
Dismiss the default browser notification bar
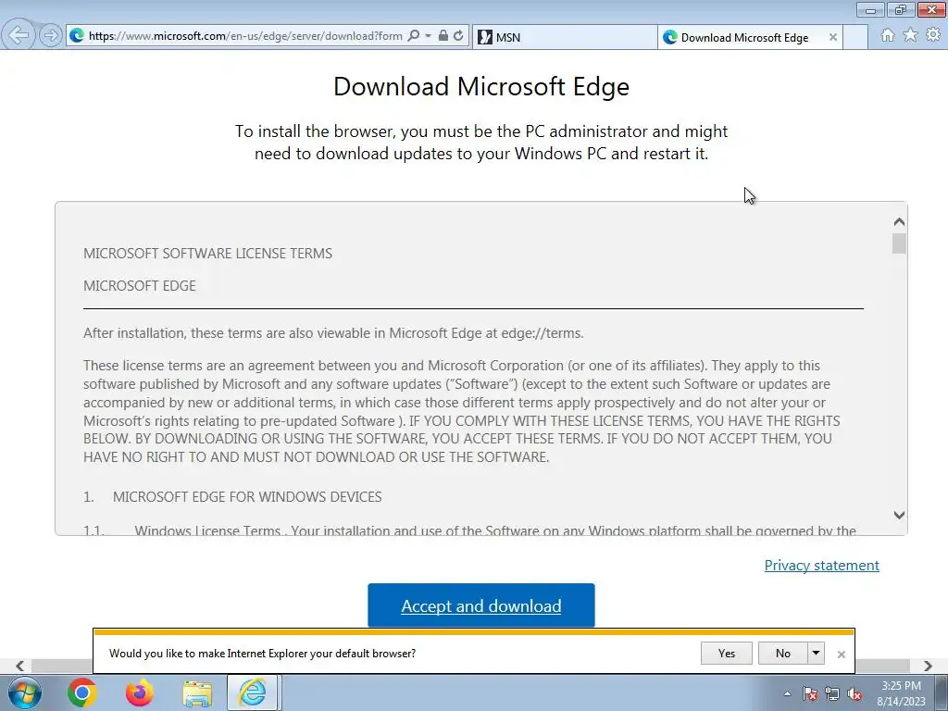pos(841,655)
